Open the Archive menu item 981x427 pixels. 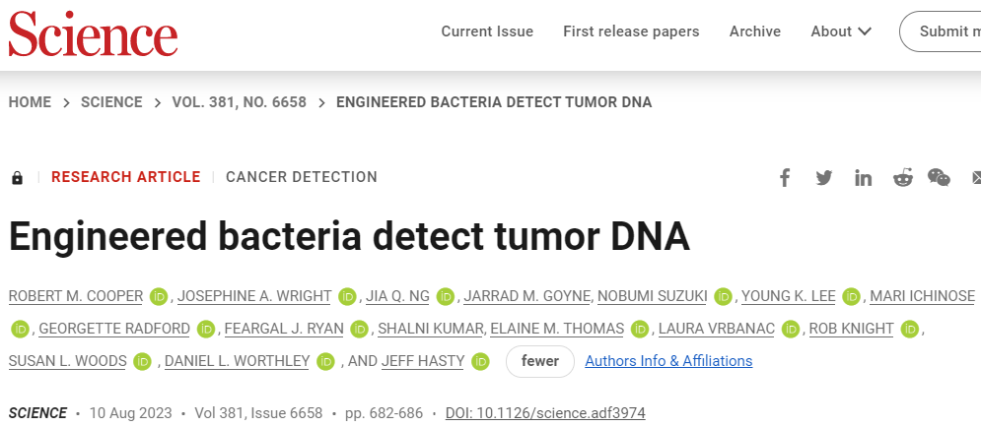755,31
